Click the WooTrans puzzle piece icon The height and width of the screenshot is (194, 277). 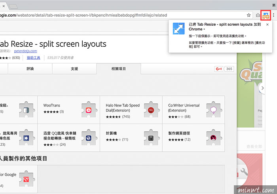pyautogui.click(x=89, y=110)
